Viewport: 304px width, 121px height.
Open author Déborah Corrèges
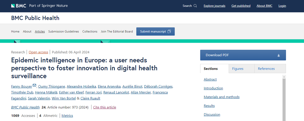point(159,86)
